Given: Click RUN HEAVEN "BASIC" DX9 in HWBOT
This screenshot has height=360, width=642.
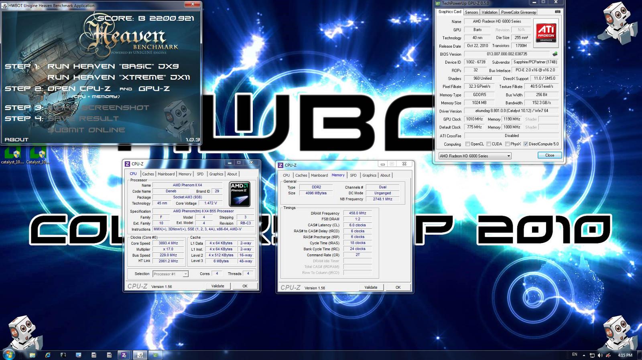Looking at the screenshot, I should tap(113, 66).
